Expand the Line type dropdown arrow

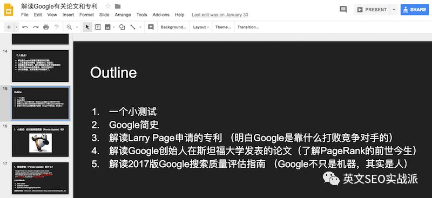(x=140, y=27)
